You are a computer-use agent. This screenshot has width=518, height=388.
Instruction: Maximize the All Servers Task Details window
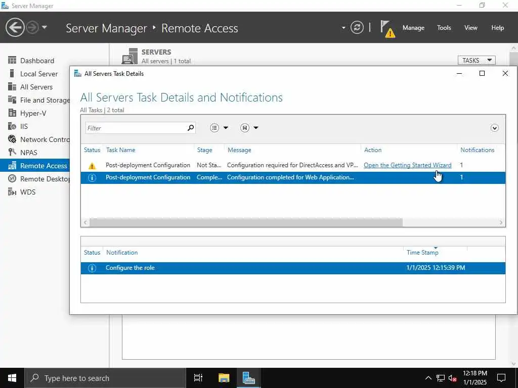point(482,73)
